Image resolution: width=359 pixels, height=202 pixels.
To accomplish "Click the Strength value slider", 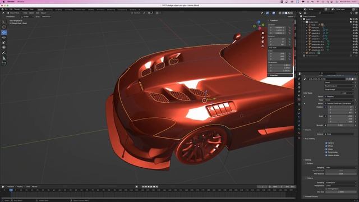I will click(340, 125).
